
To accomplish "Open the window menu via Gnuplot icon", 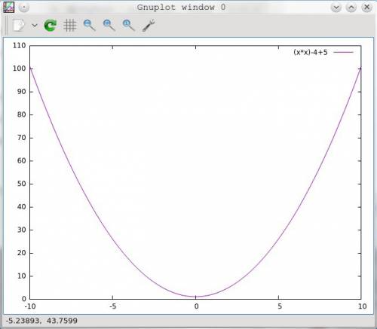I will click(8, 8).
